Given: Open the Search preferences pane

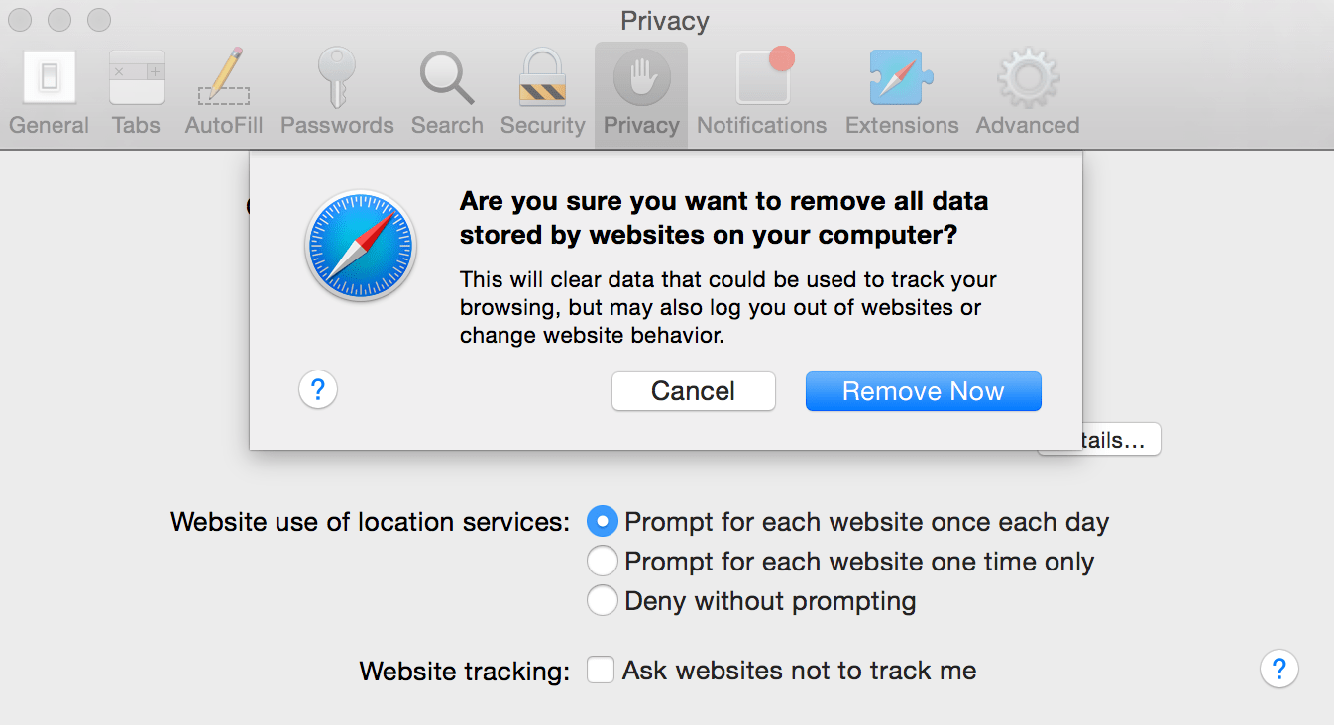Looking at the screenshot, I should pyautogui.click(x=446, y=89).
